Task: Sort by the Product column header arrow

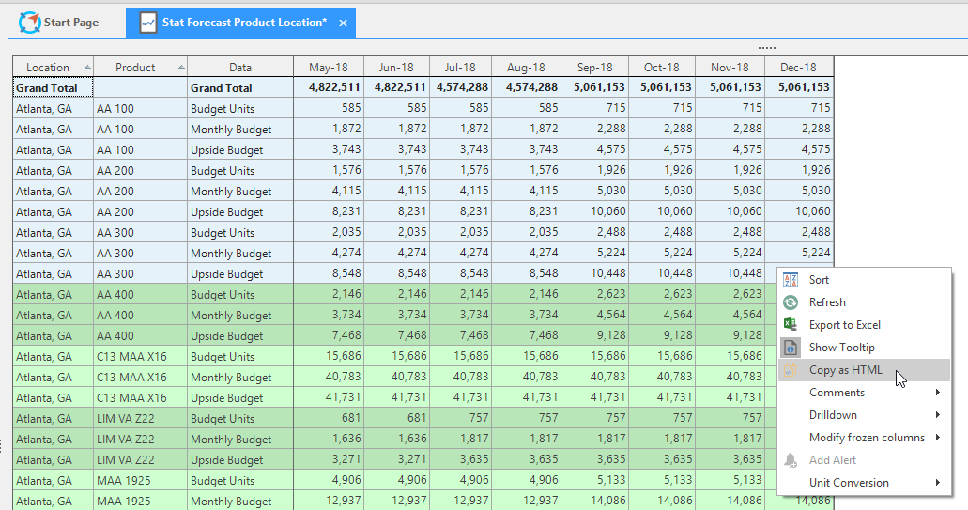Action: pos(181,68)
